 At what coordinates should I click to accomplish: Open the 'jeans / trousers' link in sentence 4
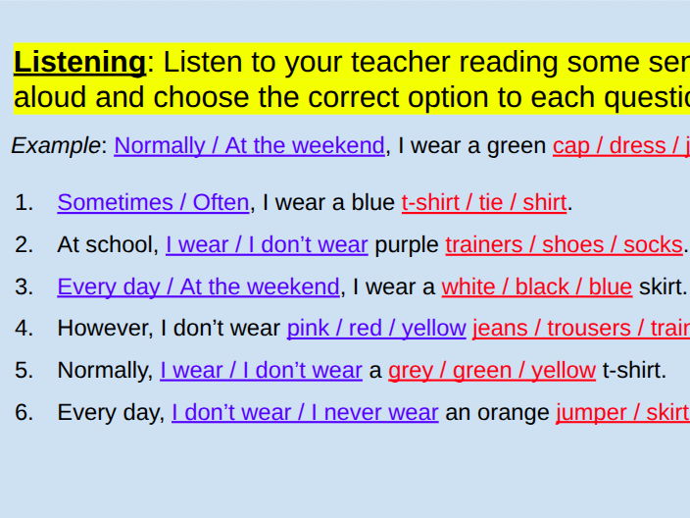[x=580, y=329]
